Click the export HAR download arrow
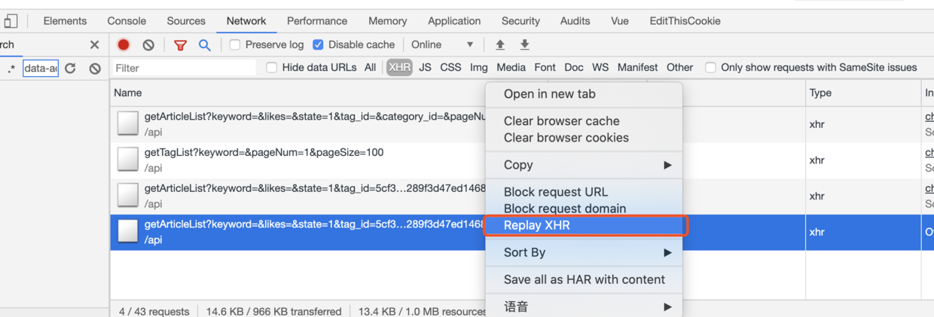Screen dimensions: 934x317 pos(525,45)
